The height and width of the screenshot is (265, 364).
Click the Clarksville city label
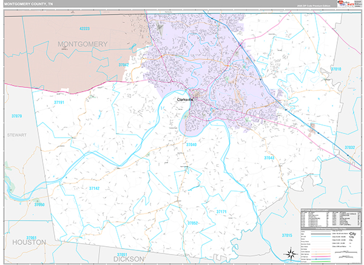[185, 99]
